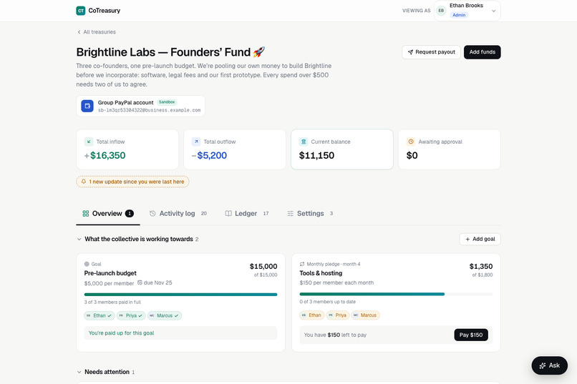Open the new update notification pill

132,182
